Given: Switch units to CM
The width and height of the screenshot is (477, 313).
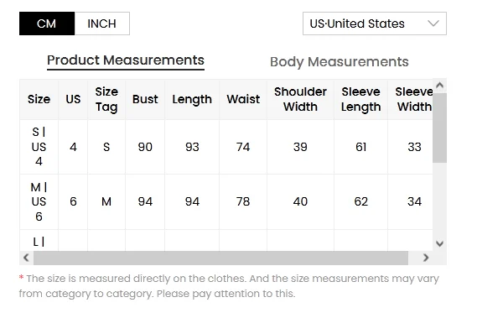Looking at the screenshot, I should tap(47, 23).
